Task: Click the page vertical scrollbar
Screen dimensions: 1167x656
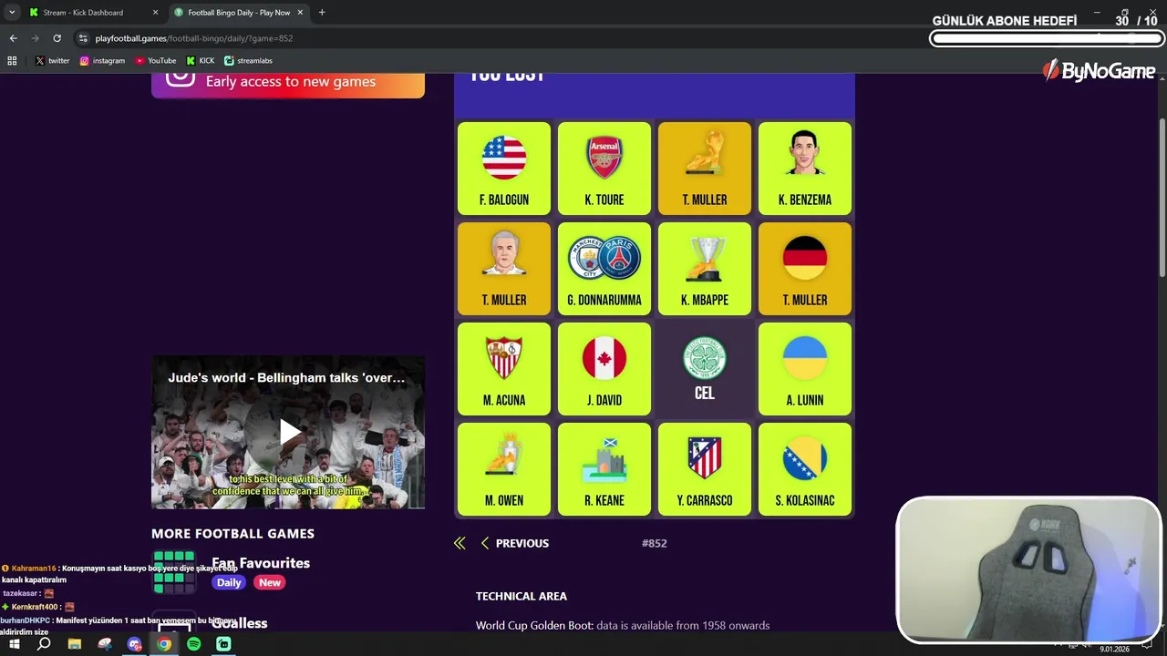Action: [x=1162, y=199]
